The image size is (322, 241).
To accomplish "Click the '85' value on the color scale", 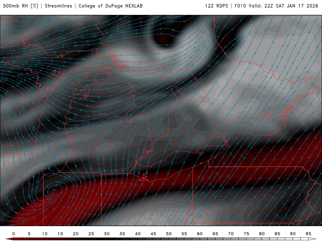I will click(x=277, y=234).
